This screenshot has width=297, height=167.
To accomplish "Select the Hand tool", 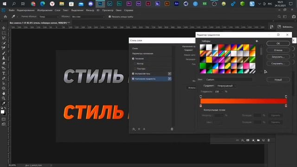I will pos(4,93).
